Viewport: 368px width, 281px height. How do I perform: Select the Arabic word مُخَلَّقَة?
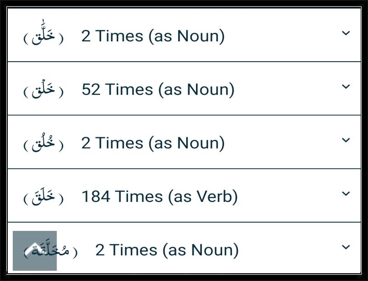(x=51, y=249)
